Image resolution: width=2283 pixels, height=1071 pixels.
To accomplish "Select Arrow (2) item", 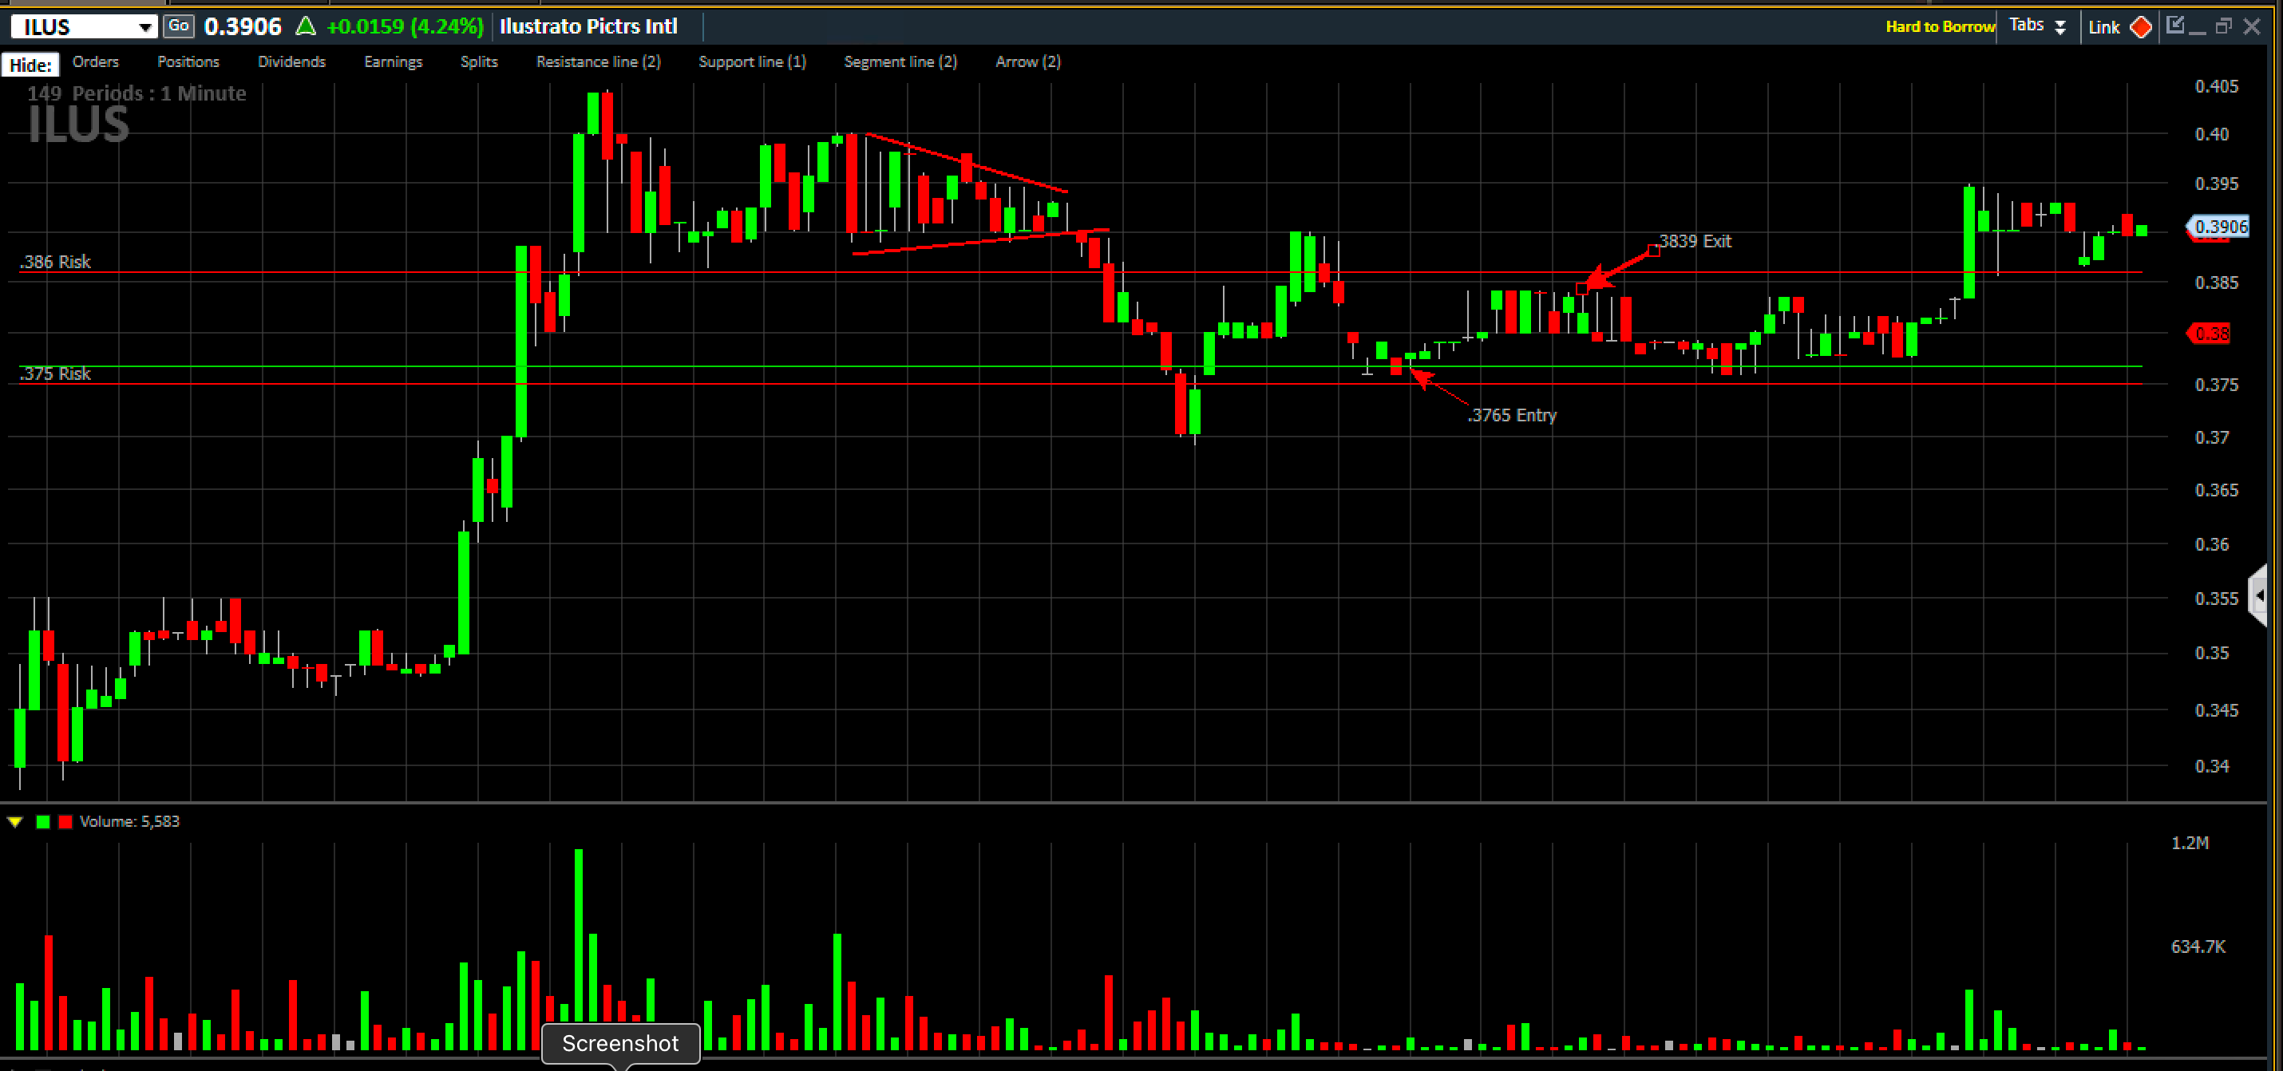I will point(1027,62).
